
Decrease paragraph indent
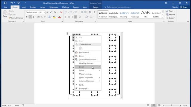click(x=82, y=12)
